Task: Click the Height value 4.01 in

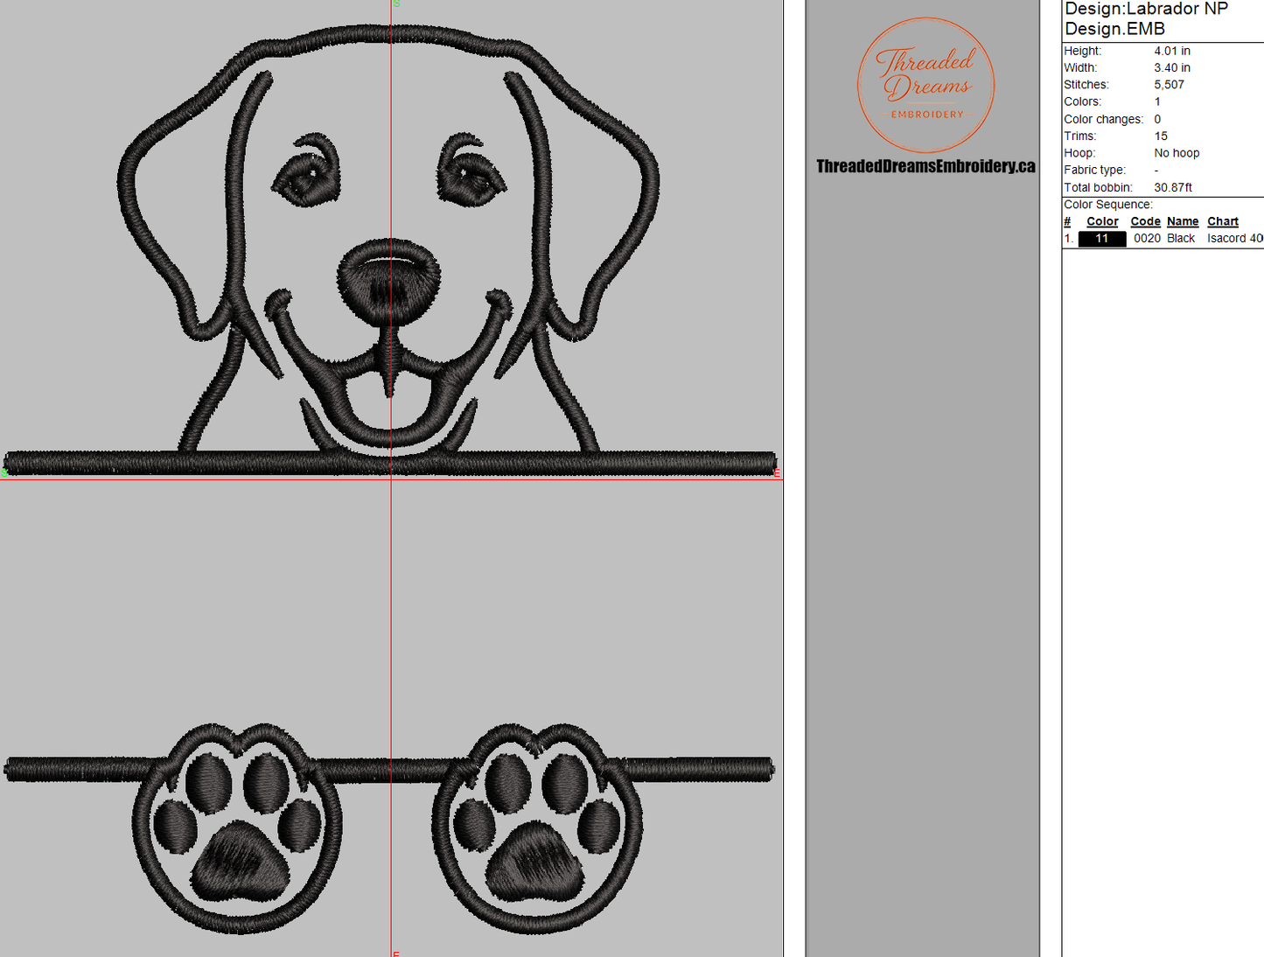Action: coord(1172,51)
